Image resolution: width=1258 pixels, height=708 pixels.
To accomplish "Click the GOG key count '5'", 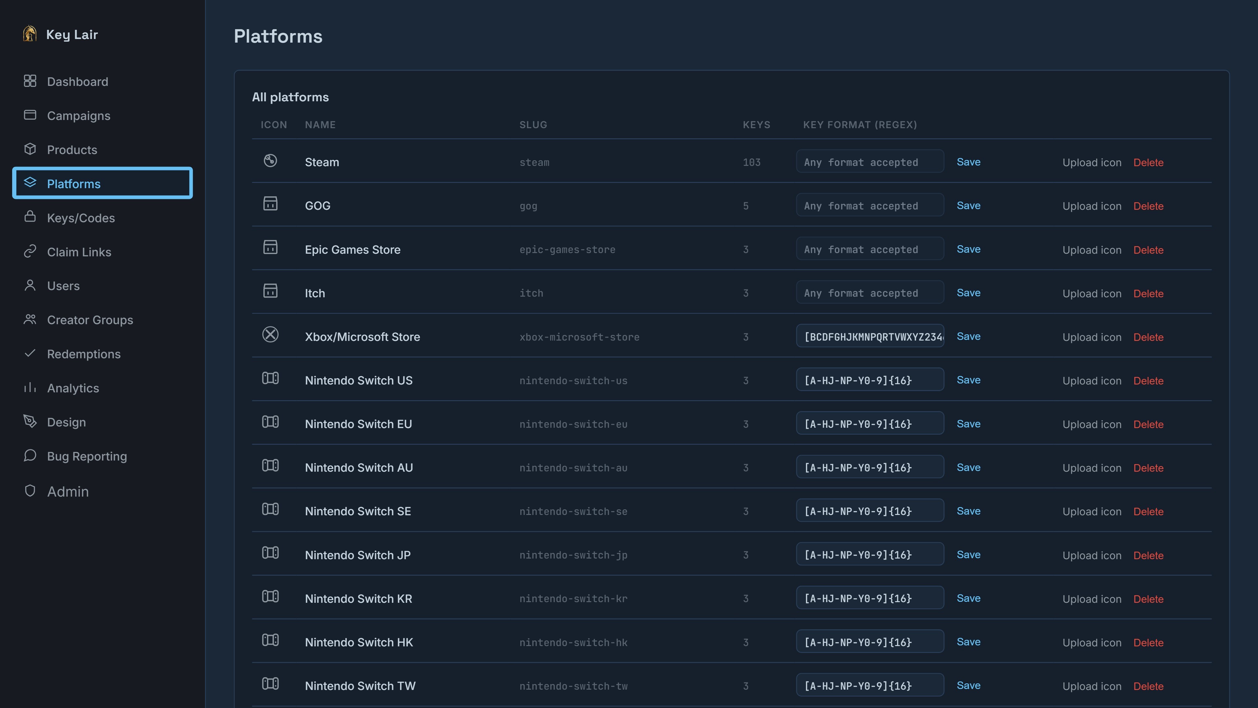I will (x=746, y=206).
